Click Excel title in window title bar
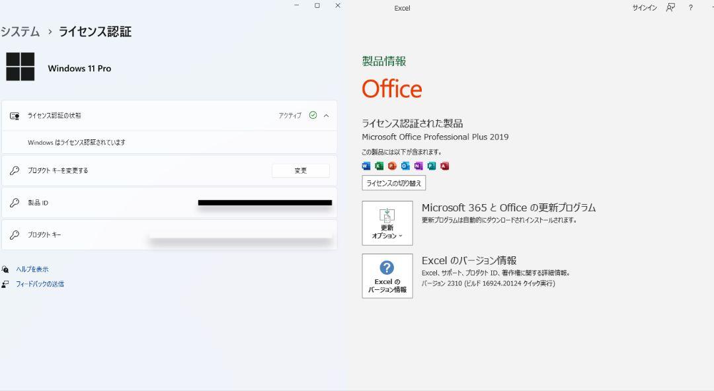This screenshot has width=714, height=391. click(402, 8)
